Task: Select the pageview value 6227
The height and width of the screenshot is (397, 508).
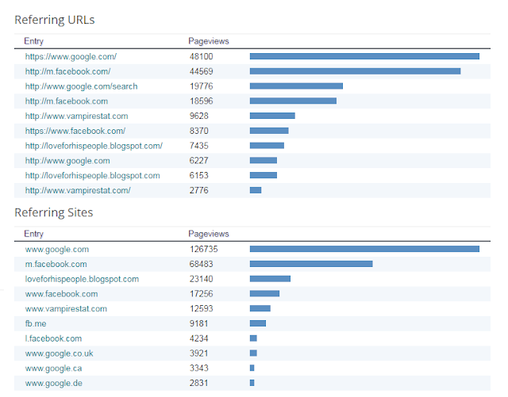Action: click(199, 161)
